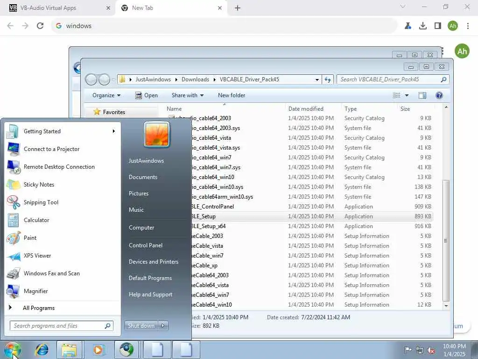Toggle the Explorer preview pane icon

coord(422,95)
